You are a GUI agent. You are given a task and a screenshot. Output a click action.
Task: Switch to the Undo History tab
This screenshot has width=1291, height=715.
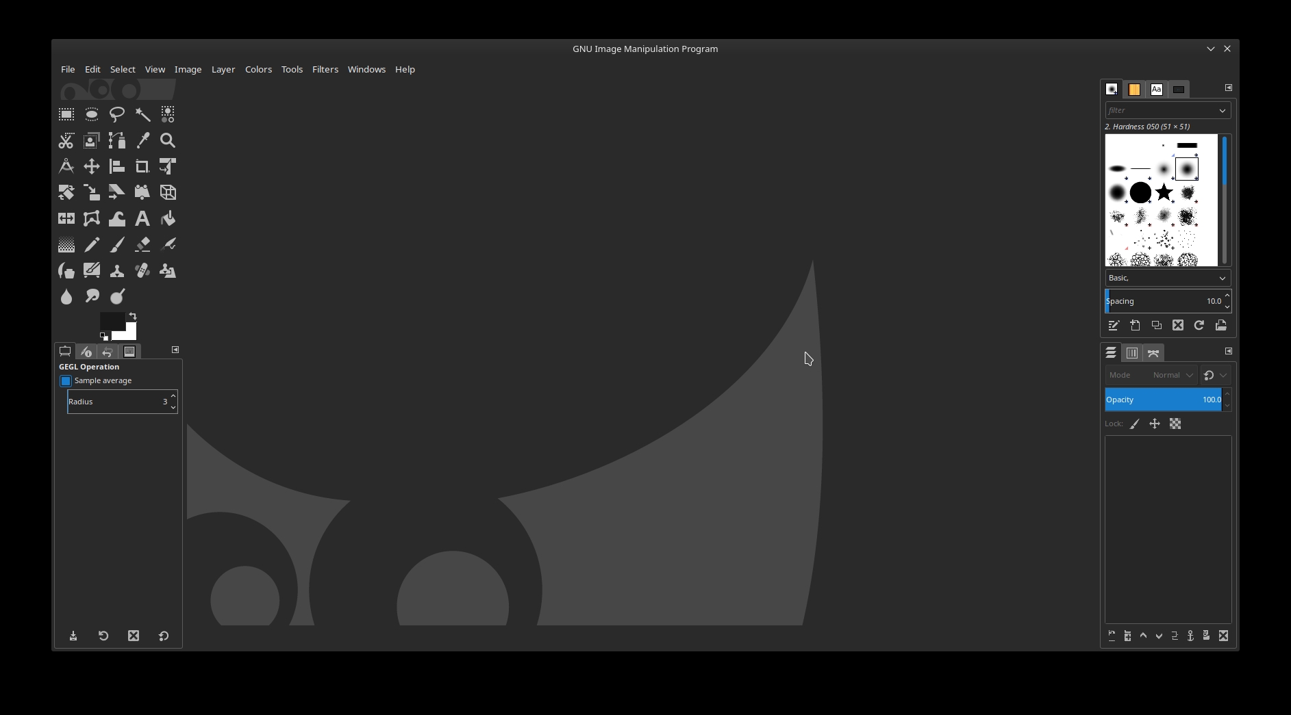tap(108, 352)
